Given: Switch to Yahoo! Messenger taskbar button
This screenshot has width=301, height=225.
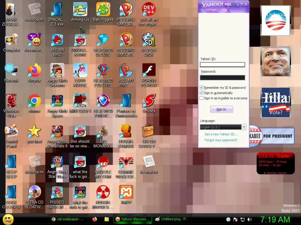Looking at the screenshot, I should 133,219.
